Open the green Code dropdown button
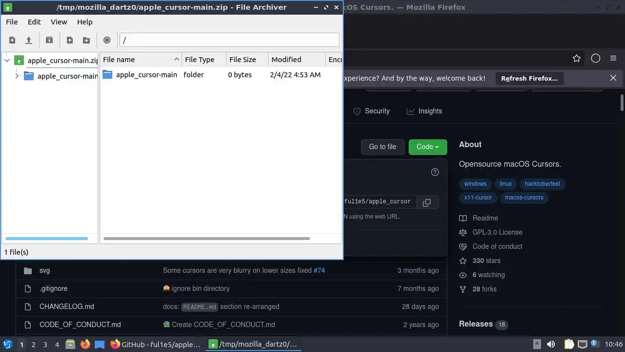The height and width of the screenshot is (352, 625). tap(427, 147)
